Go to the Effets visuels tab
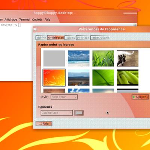This screenshot has width=150, height=150. [x=100, y=38]
